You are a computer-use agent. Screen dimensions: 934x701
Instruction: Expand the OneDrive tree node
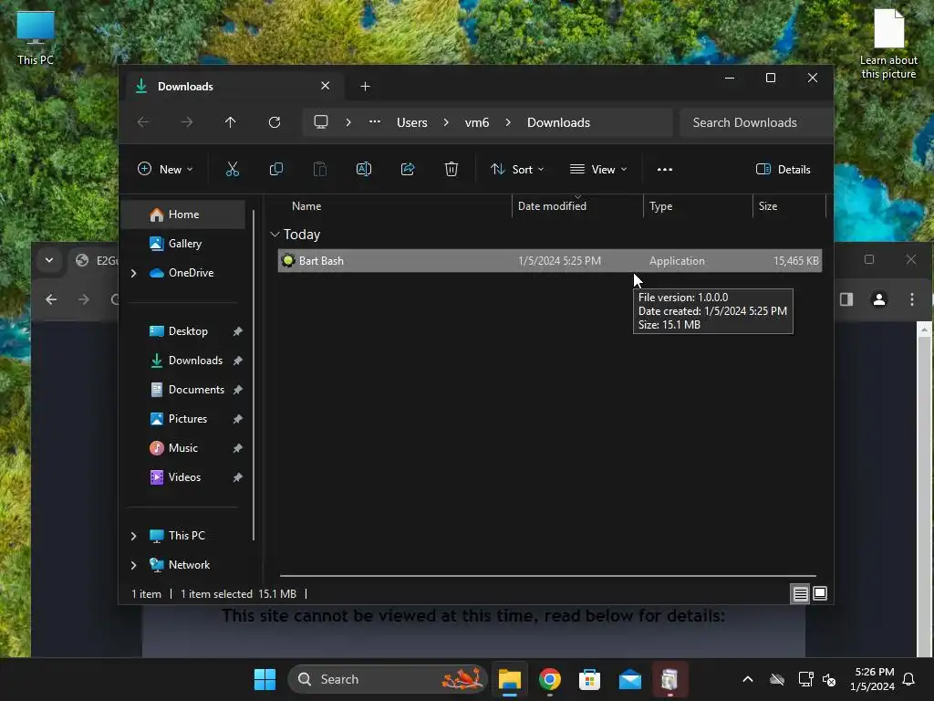point(134,273)
